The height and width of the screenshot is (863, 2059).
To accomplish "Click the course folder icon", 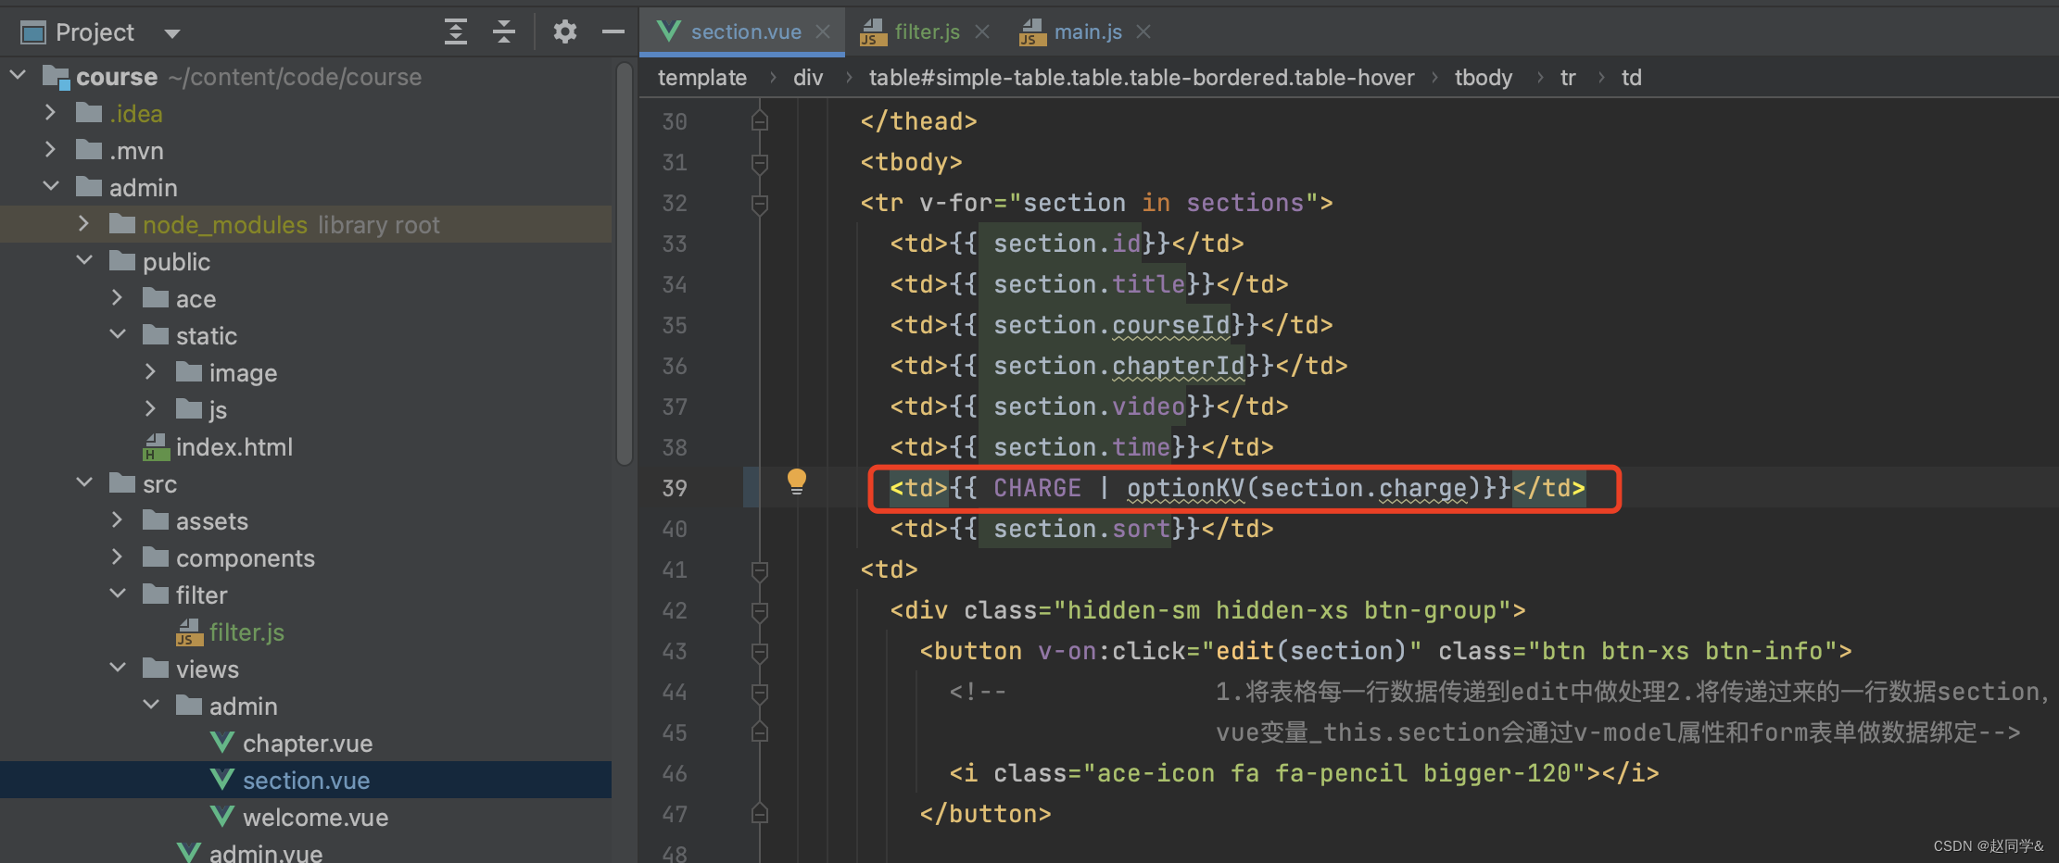I will [x=57, y=77].
